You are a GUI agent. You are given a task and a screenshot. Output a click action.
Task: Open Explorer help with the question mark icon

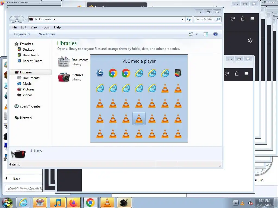point(215,34)
